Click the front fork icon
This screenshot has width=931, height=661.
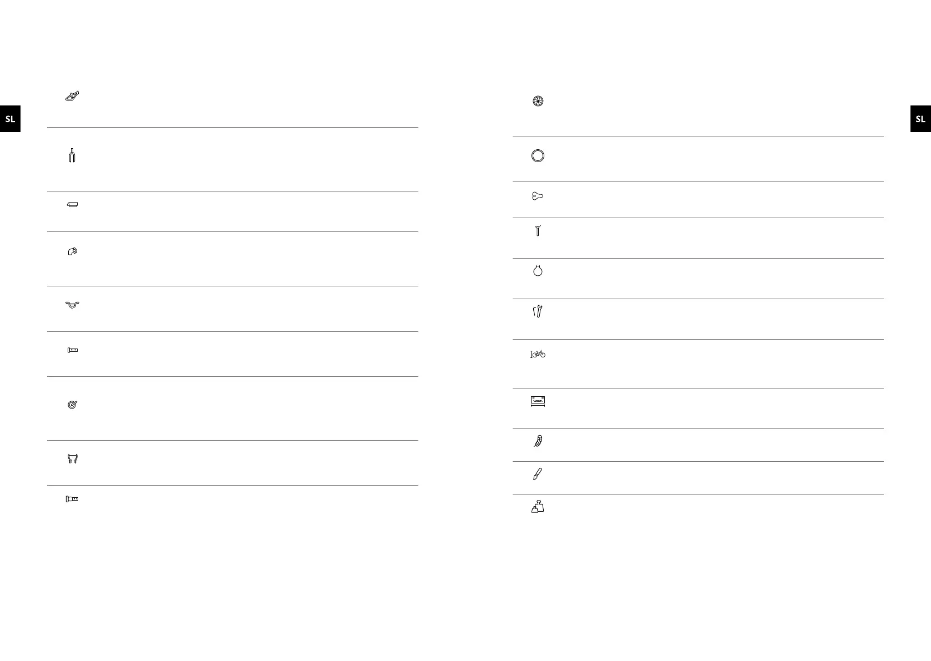[x=72, y=155]
